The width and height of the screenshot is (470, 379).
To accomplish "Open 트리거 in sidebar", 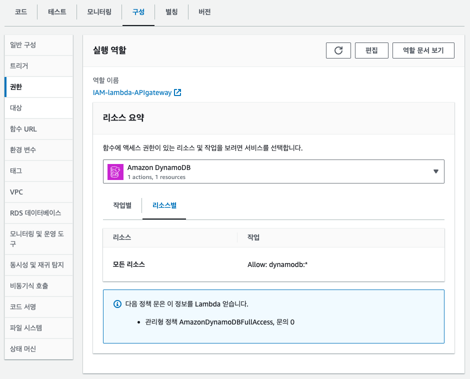I will pyautogui.click(x=38, y=66).
